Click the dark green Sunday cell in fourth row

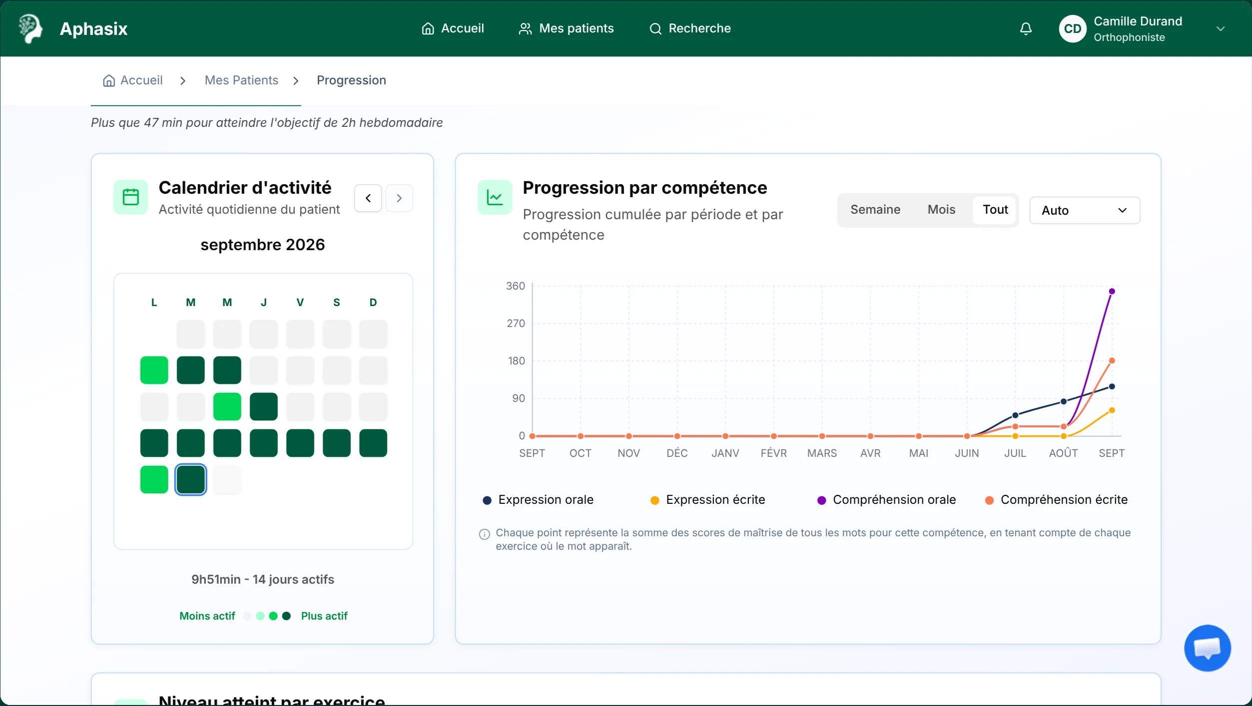373,443
